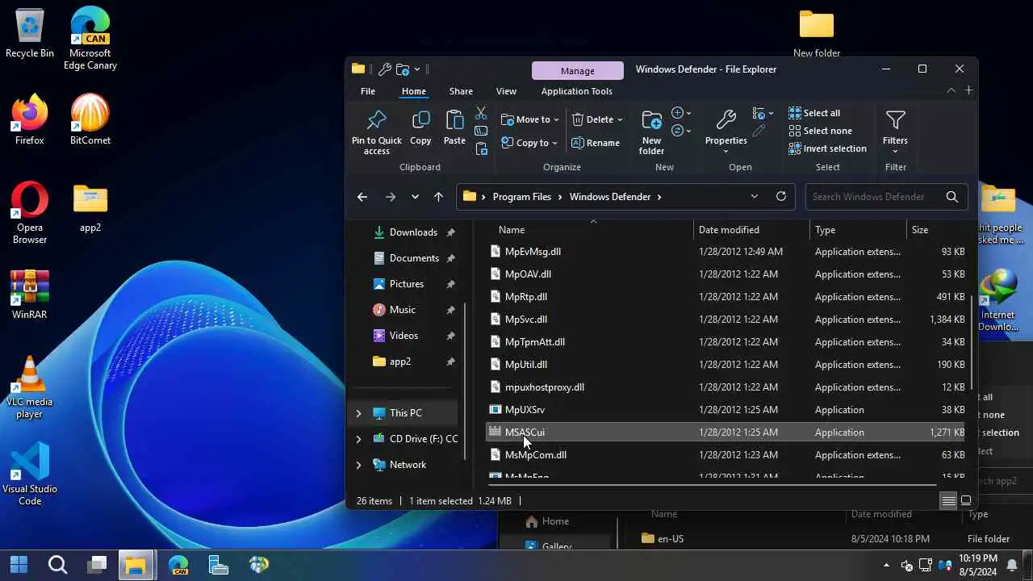Click the Forward navigation arrow
Image resolution: width=1033 pixels, height=581 pixels.
pos(391,197)
